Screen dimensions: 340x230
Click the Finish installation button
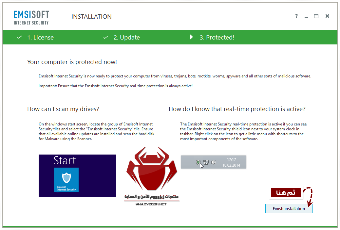pos(289,208)
